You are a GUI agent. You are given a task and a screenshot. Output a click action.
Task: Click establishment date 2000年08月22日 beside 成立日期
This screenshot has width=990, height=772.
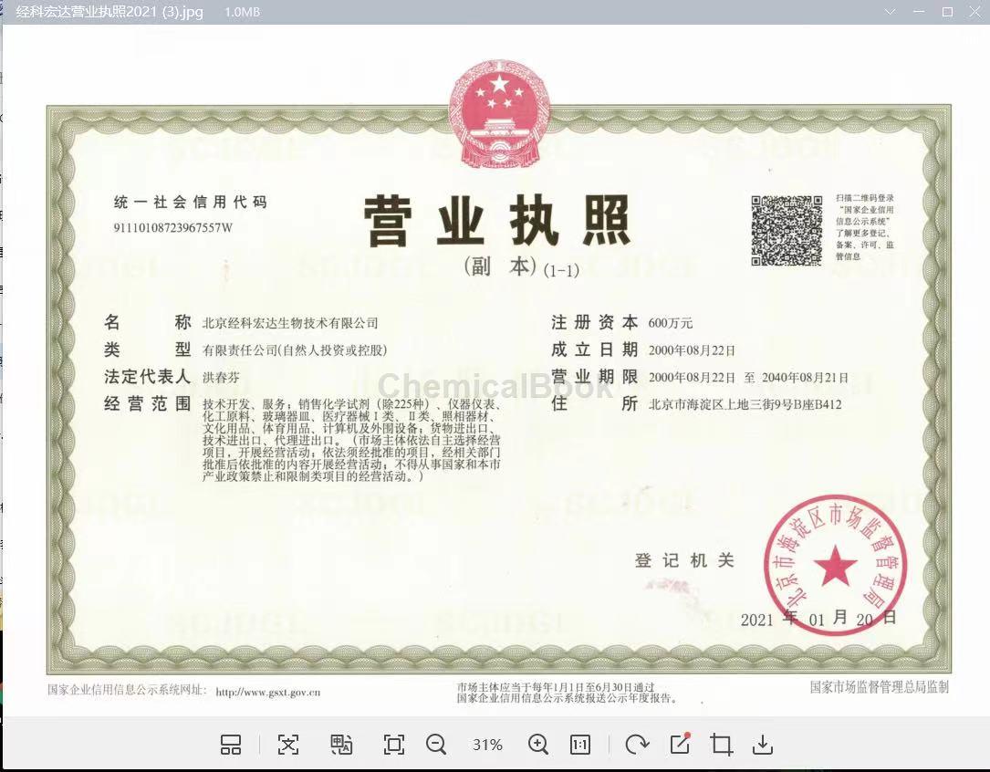click(x=692, y=350)
